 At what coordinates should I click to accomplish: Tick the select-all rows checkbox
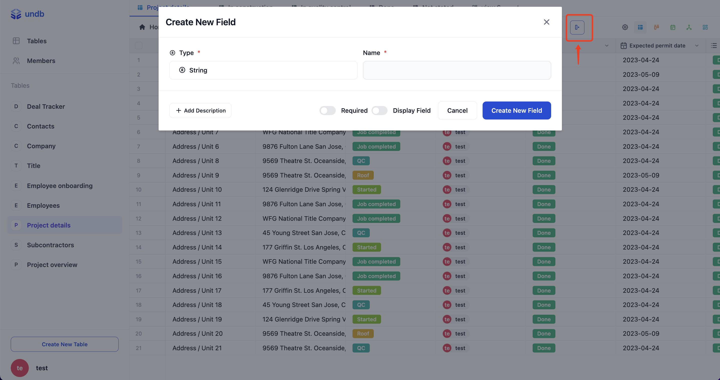139,45
